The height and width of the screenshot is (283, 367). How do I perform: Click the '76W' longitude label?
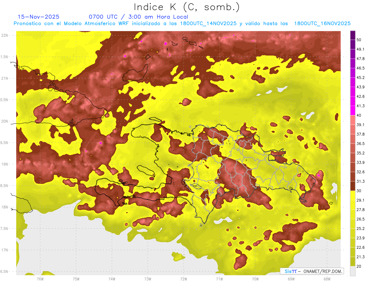click(x=40, y=279)
